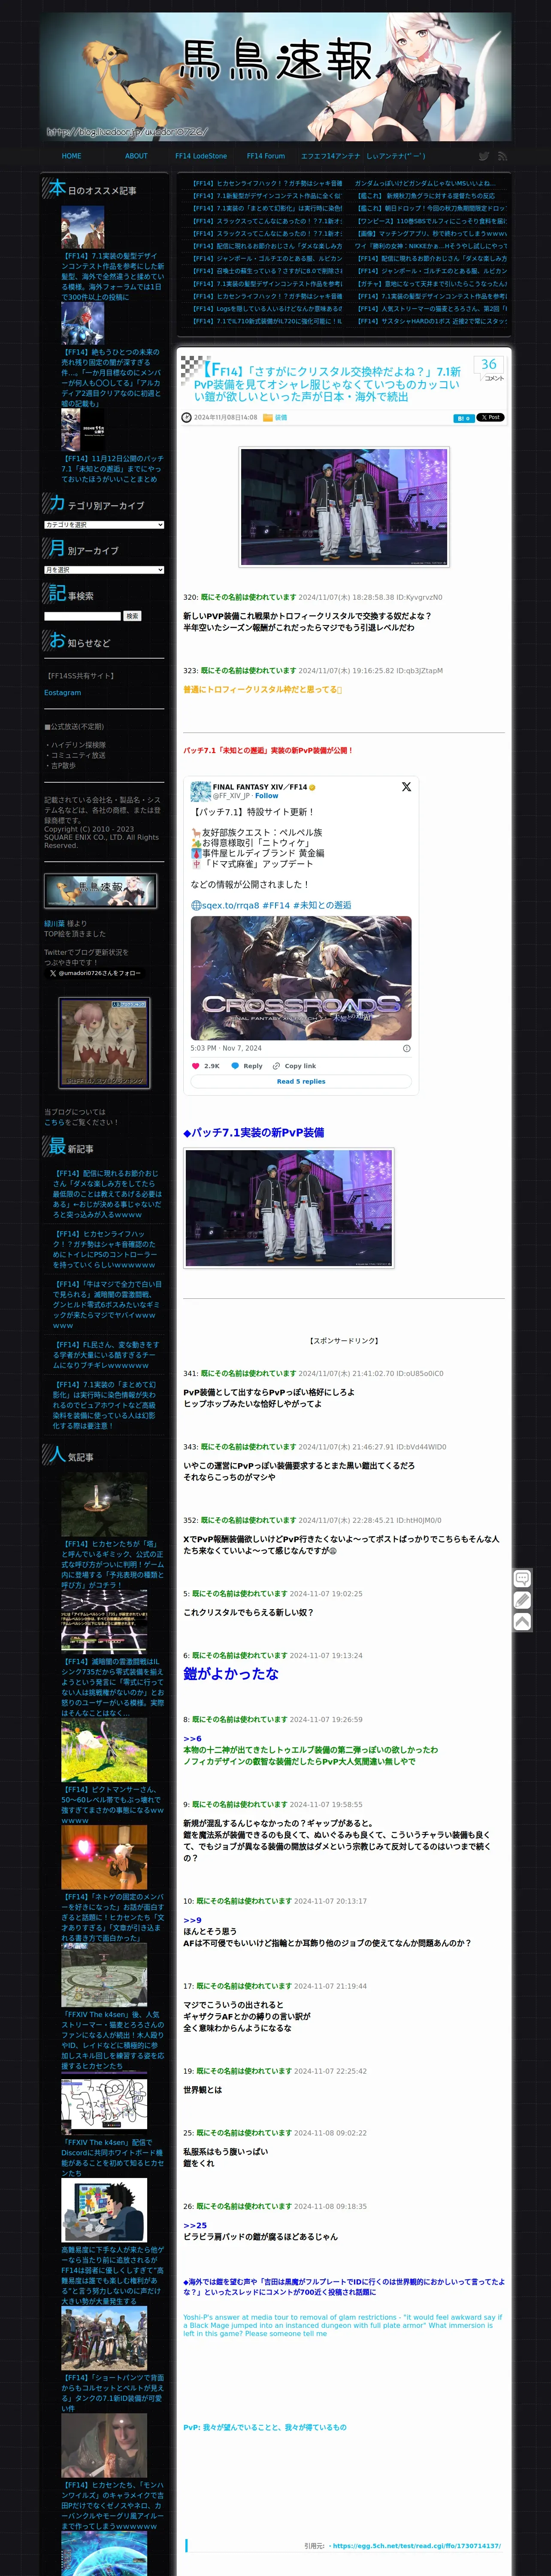Viewport: 551px width, 2576px height.
Task: Click the 二人のララフェル sidebar thumbnail
Action: (104, 1043)
